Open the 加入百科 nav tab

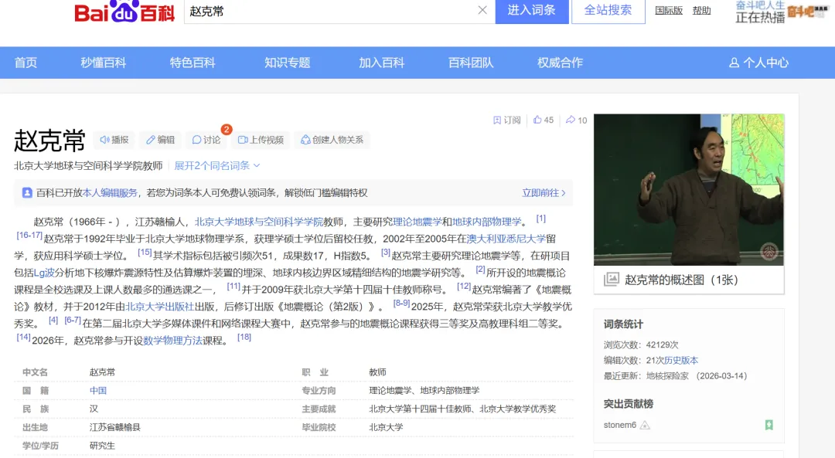click(x=382, y=63)
